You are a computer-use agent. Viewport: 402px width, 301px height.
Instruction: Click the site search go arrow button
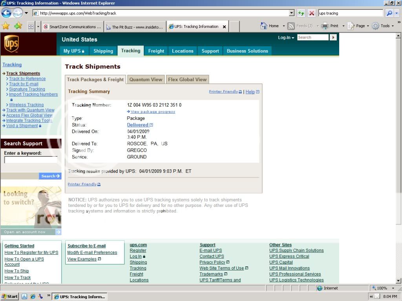tap(333, 37)
